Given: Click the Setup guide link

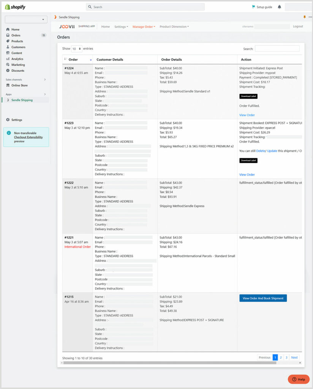Looking at the screenshot, I should [x=264, y=7].
